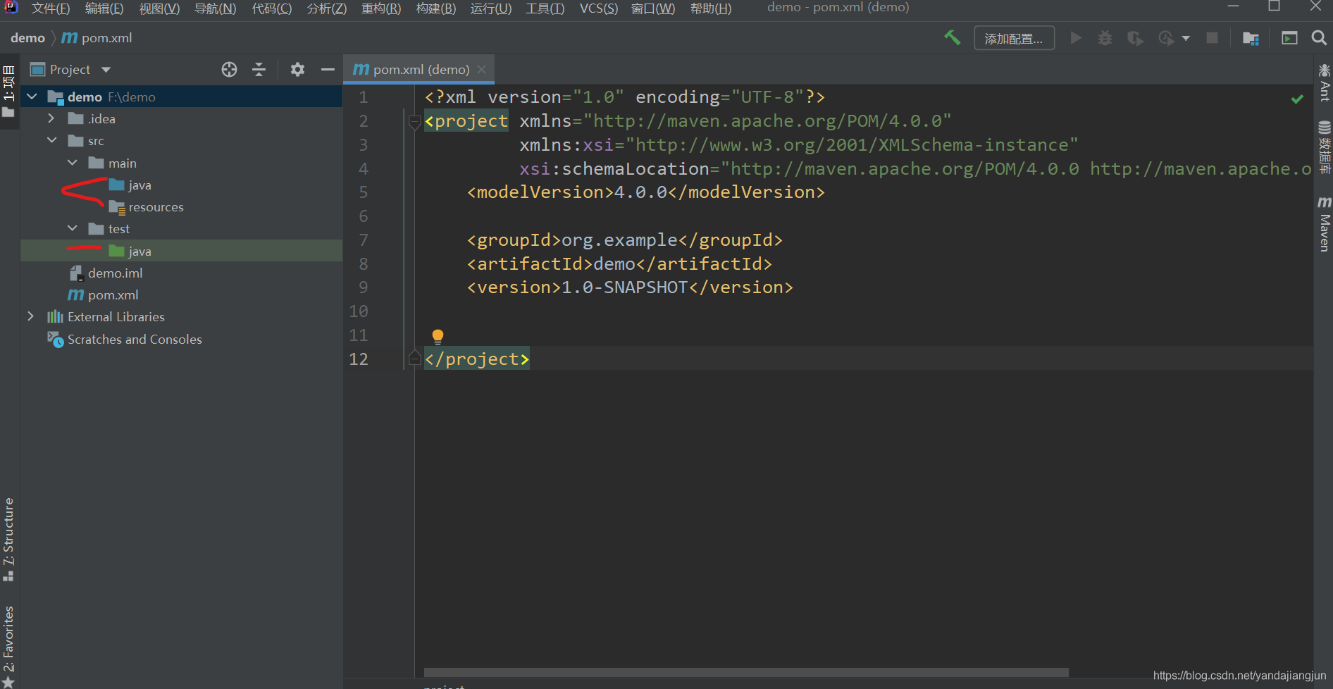Click the Debug bug icon

(x=1105, y=38)
